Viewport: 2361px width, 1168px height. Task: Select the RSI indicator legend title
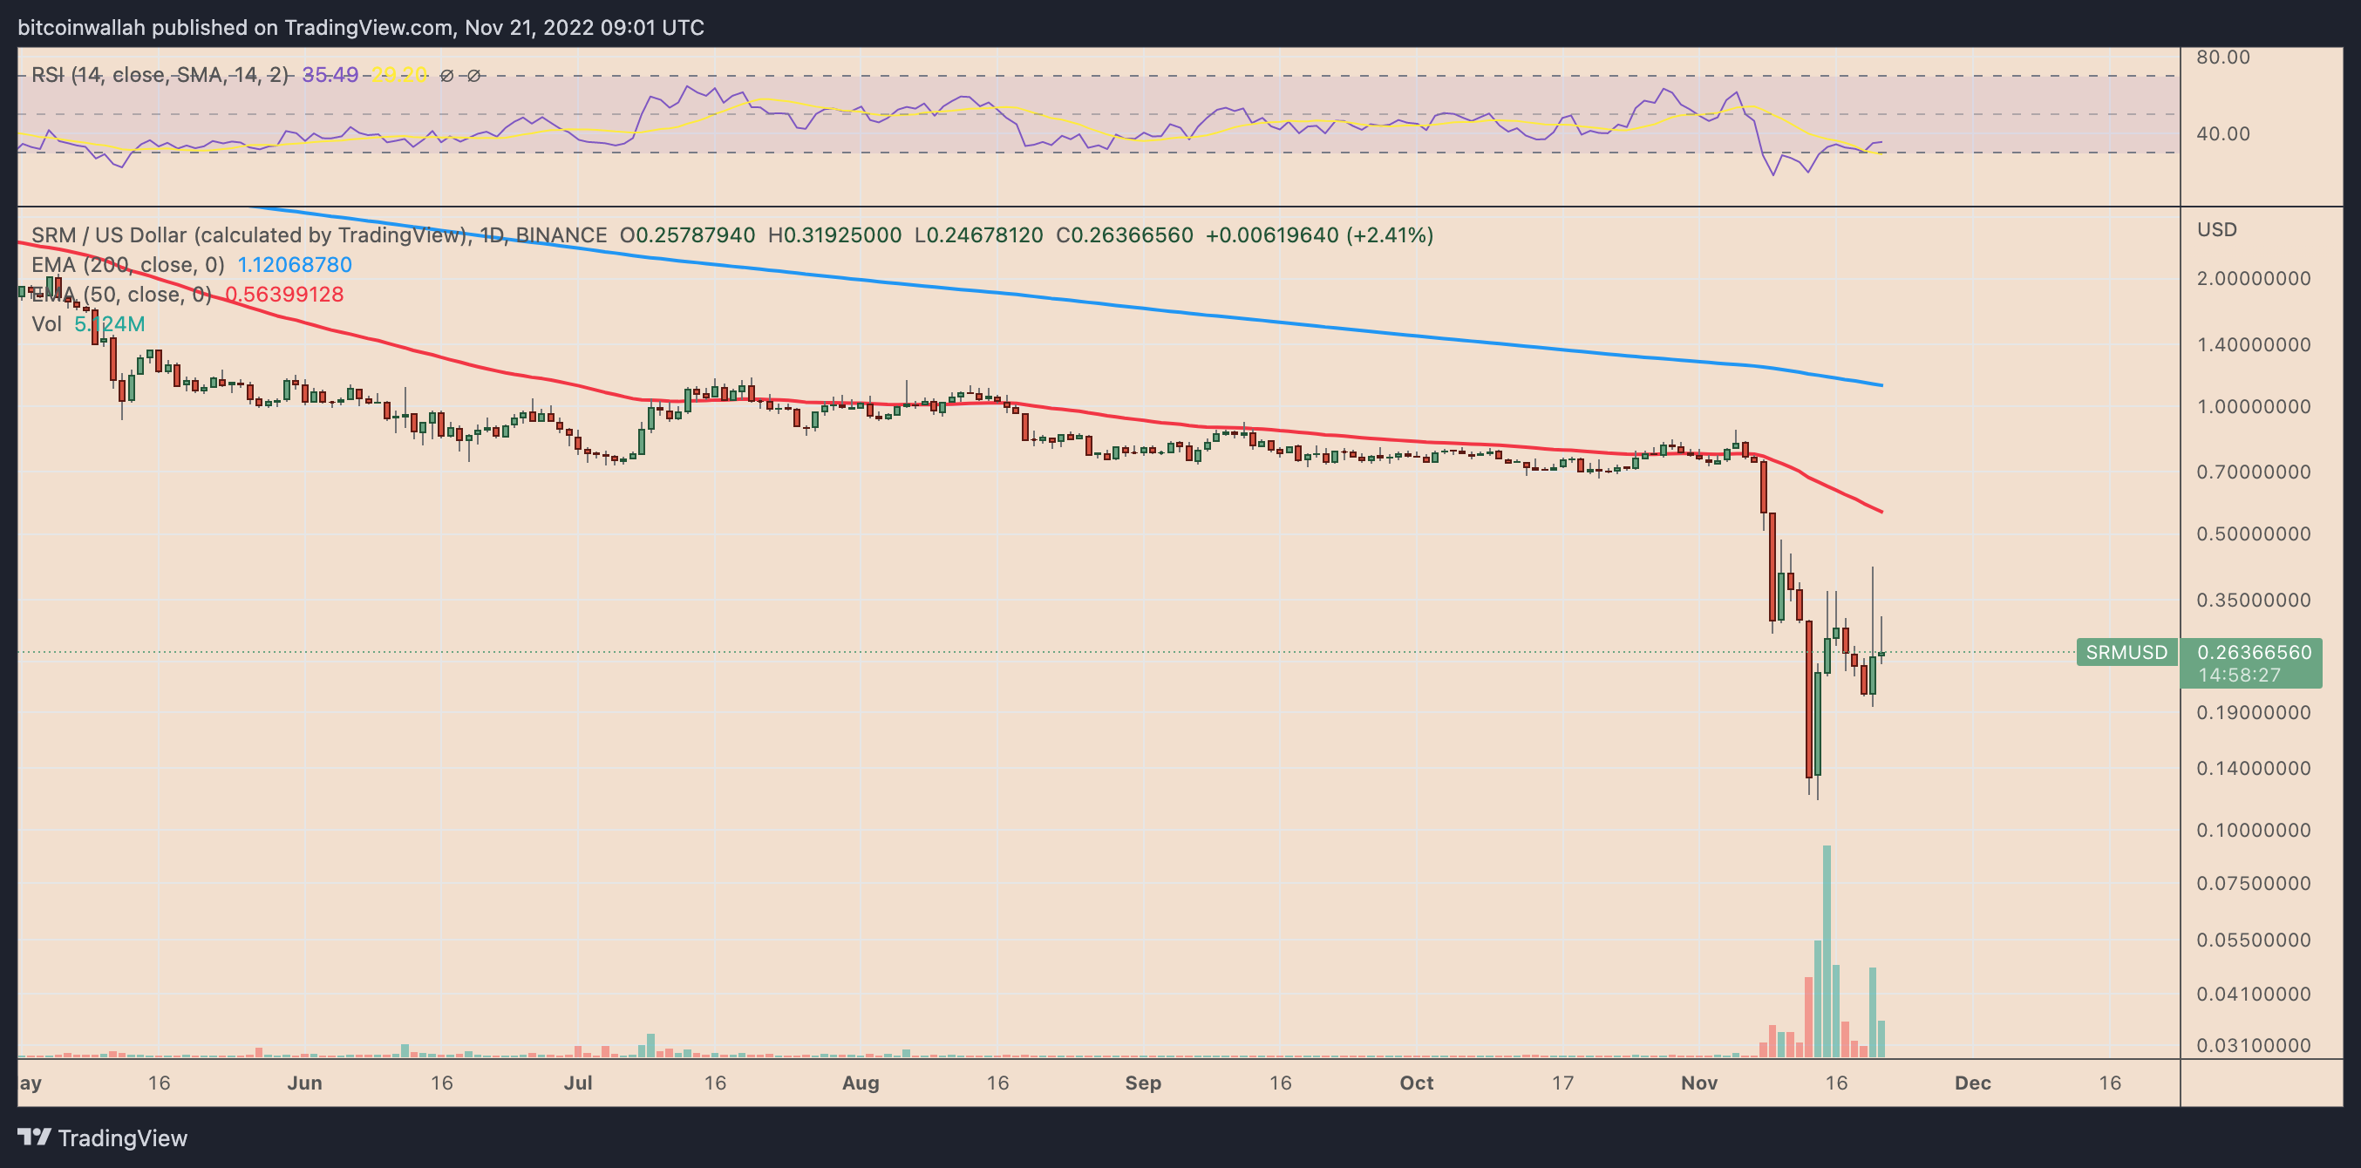(x=160, y=75)
